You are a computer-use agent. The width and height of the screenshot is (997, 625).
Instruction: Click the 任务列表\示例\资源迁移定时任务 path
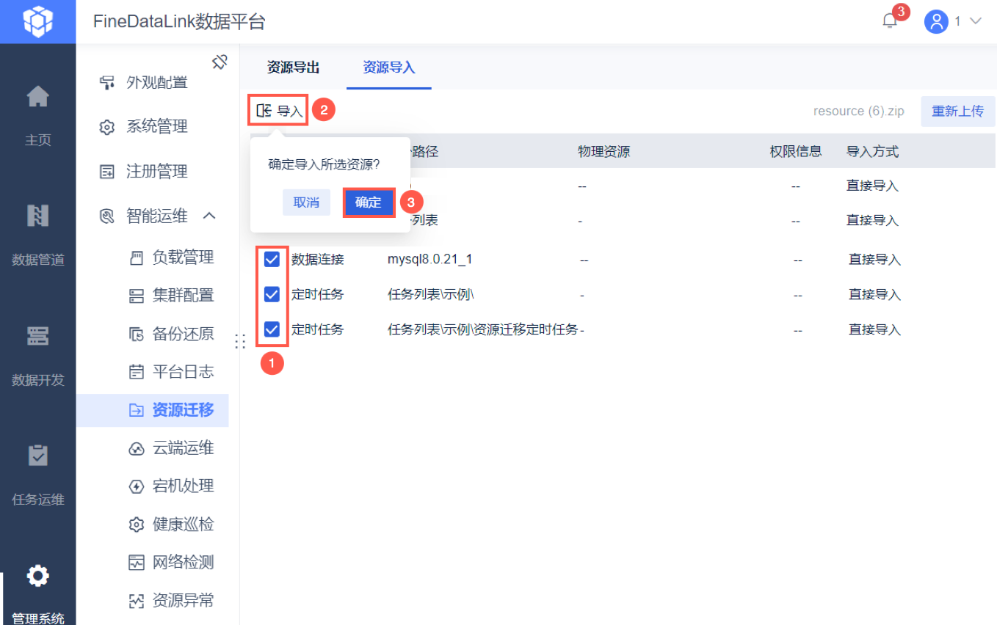pyautogui.click(x=483, y=330)
